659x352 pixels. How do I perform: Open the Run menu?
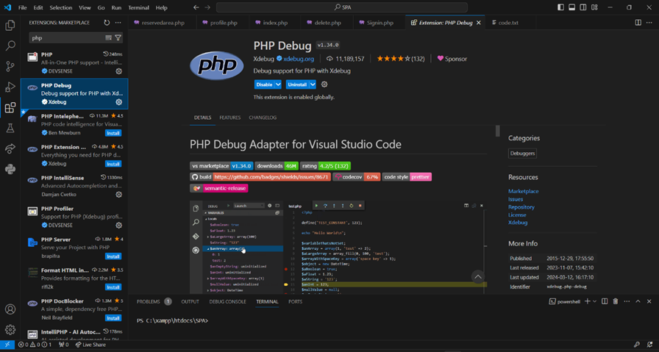pos(116,7)
